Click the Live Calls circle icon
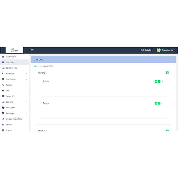The height and width of the screenshot is (178, 178). [3, 62]
